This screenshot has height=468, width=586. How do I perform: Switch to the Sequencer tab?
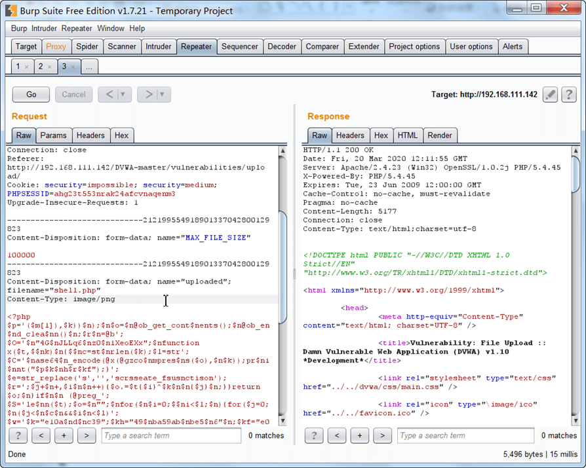pos(239,46)
